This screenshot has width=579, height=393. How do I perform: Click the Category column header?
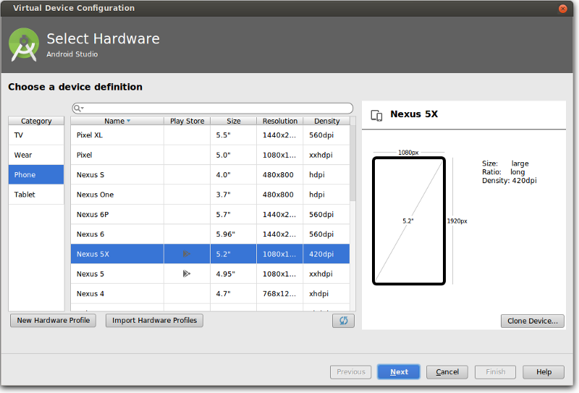click(x=36, y=121)
